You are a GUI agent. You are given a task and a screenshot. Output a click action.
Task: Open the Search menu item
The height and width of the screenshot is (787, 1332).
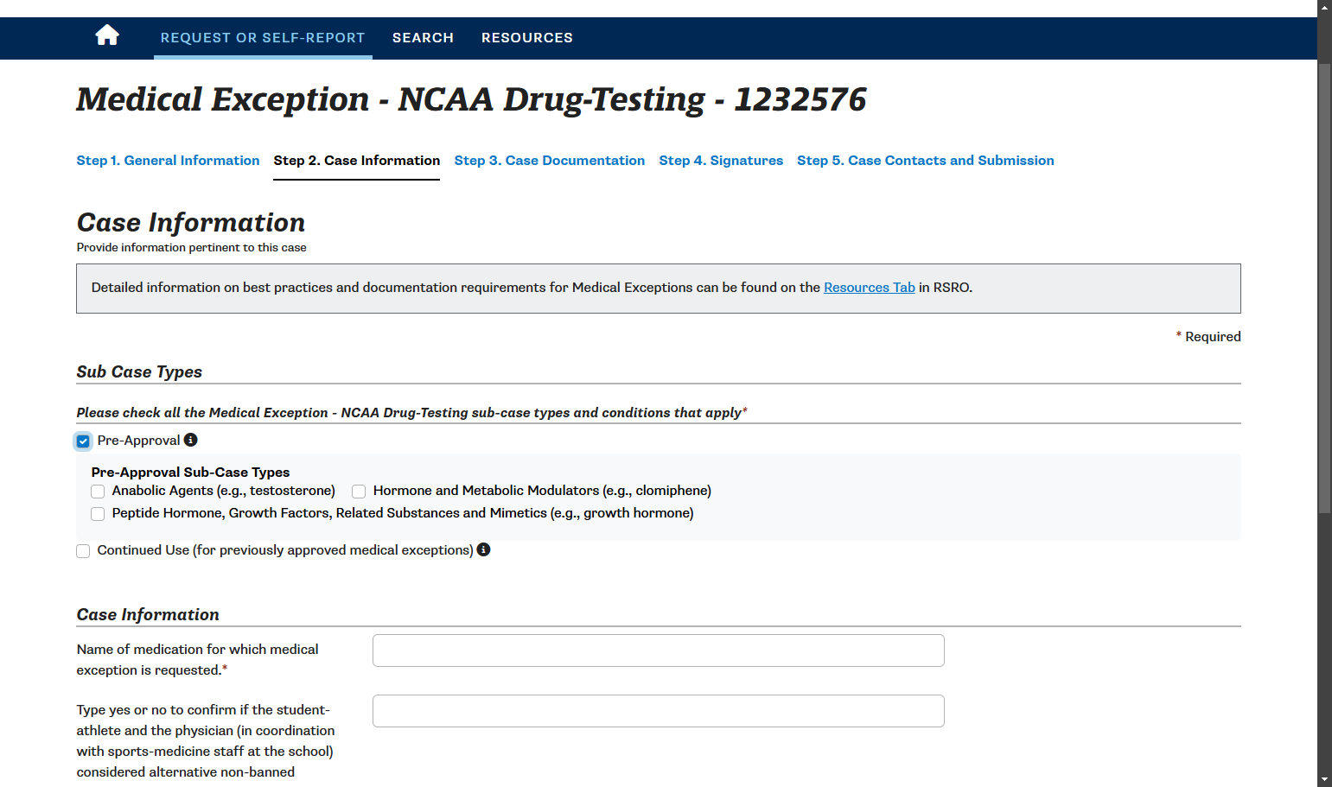point(423,38)
